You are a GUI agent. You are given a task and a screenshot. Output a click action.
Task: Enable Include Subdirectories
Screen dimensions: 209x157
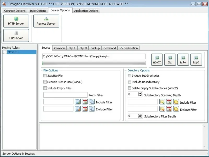click(129, 76)
